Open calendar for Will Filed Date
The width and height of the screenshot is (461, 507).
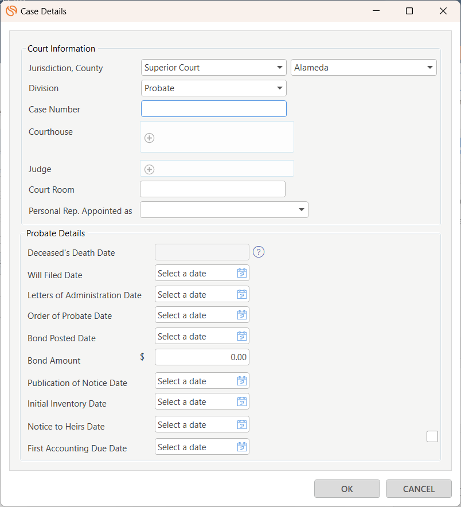[x=242, y=273]
